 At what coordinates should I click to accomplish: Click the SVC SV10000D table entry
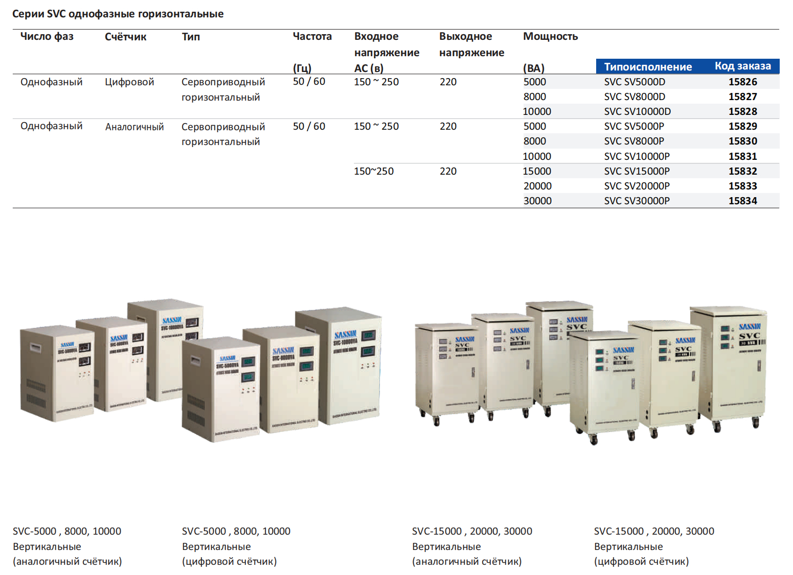point(637,111)
